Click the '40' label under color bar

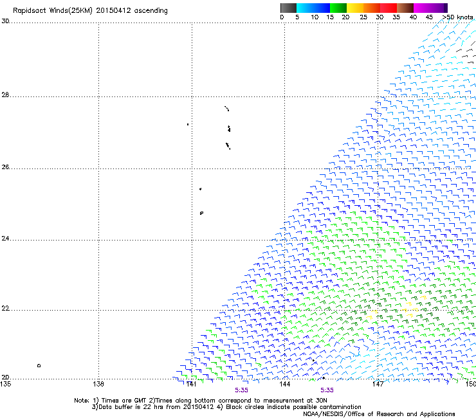tap(413, 17)
